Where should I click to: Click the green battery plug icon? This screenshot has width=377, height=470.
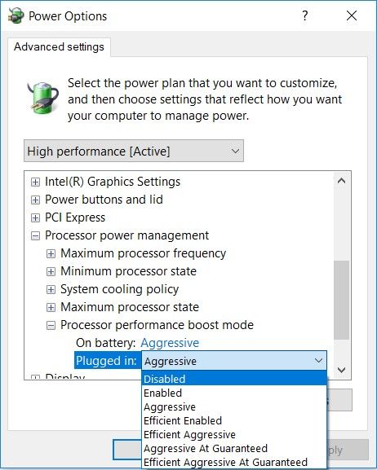click(x=43, y=99)
